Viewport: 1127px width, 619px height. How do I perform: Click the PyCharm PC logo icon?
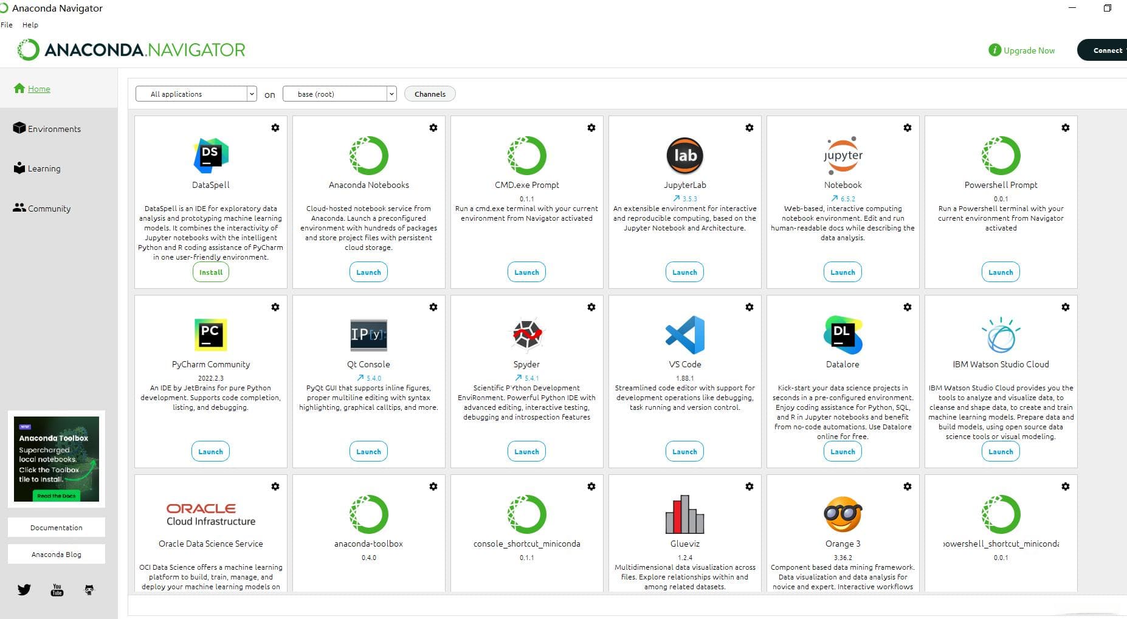tap(211, 335)
